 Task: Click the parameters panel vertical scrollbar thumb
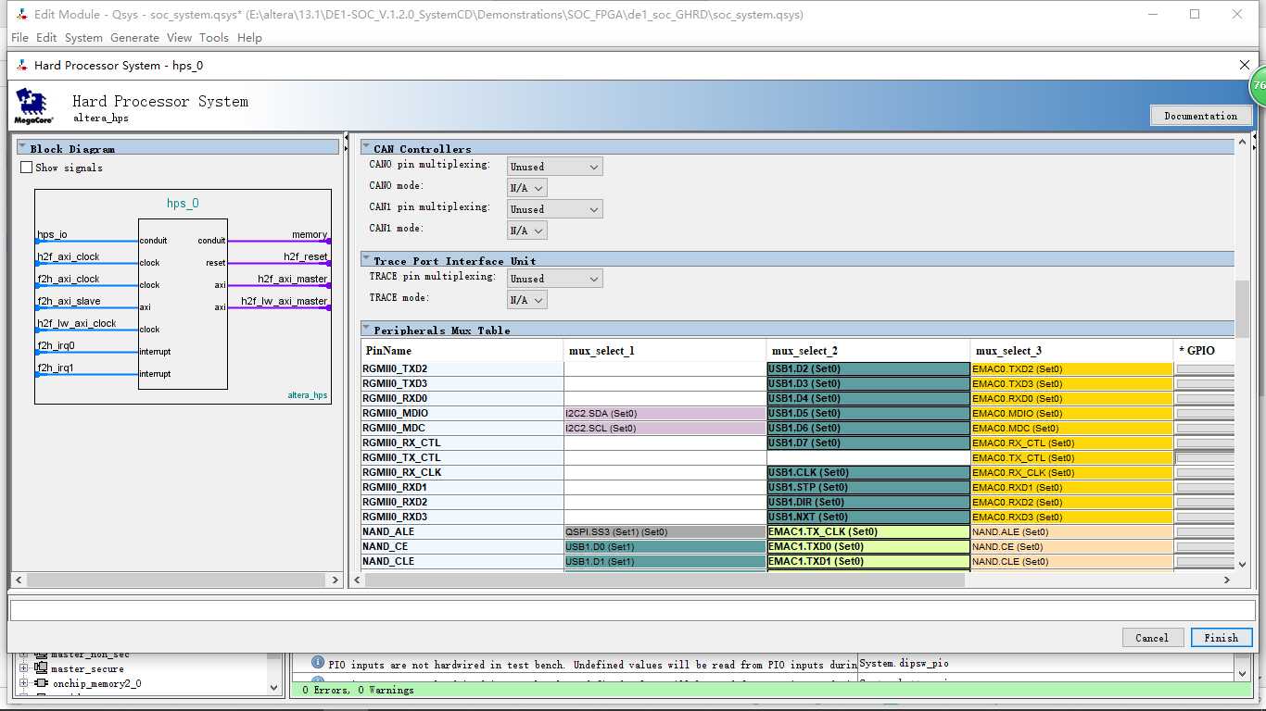point(1243,308)
